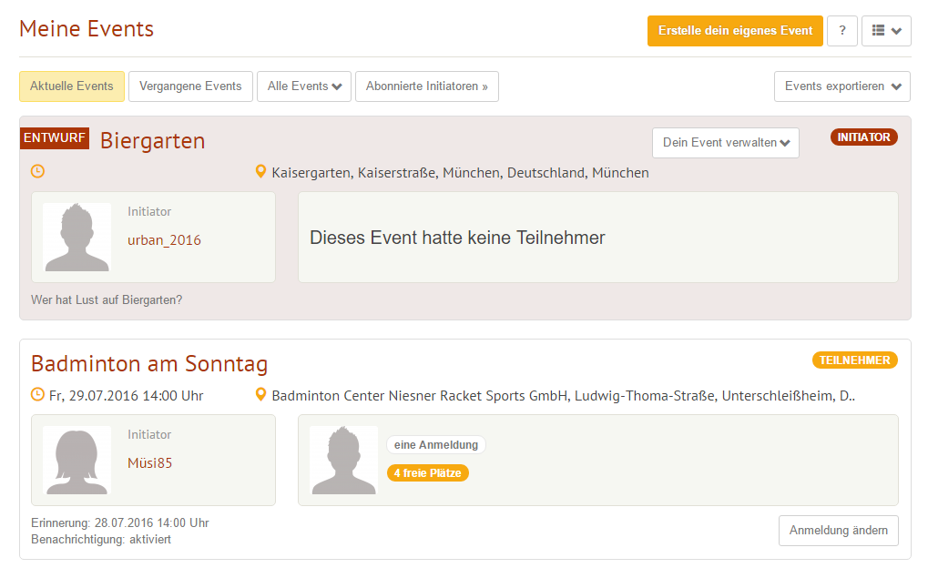Open Badminton am Sonntag event link
This screenshot has height=568, width=928.
(x=149, y=364)
